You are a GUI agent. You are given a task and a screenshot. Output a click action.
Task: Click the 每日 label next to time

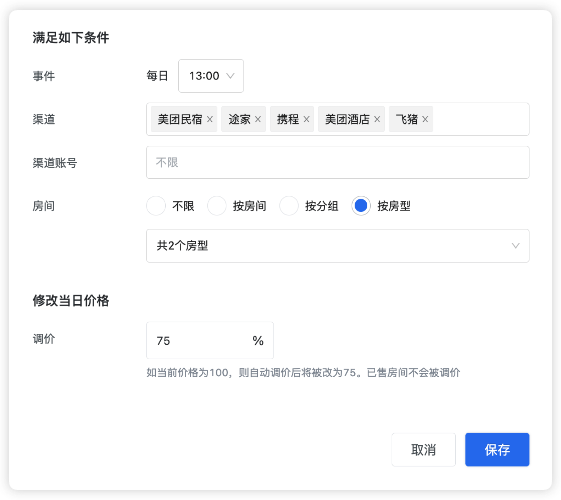[157, 76]
